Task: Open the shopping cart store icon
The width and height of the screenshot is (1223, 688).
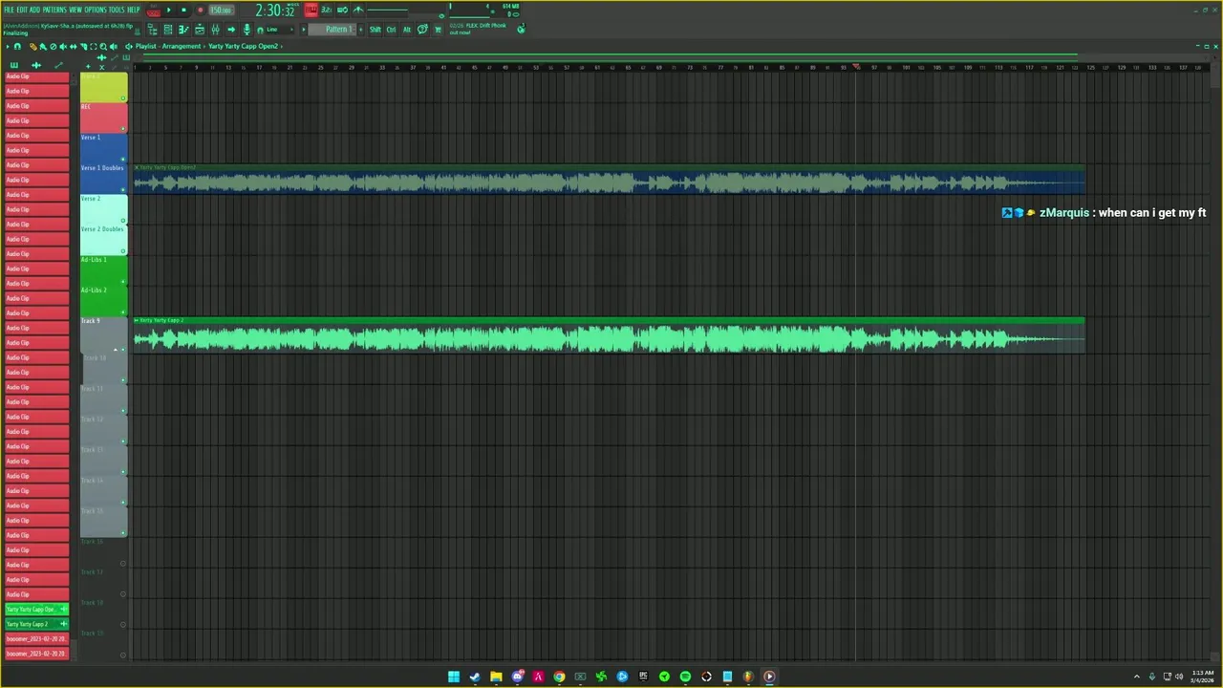Action: pyautogui.click(x=438, y=30)
